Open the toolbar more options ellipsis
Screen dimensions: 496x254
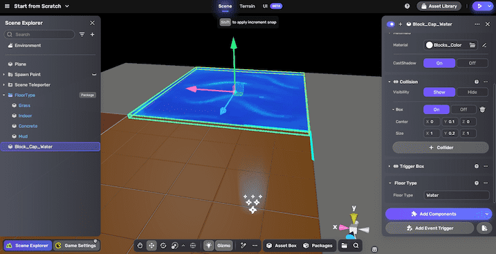(255, 246)
